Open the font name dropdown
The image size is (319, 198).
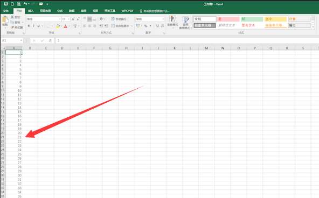coord(60,19)
